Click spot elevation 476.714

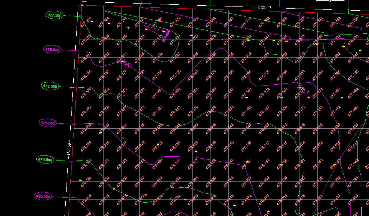pos(247,22)
